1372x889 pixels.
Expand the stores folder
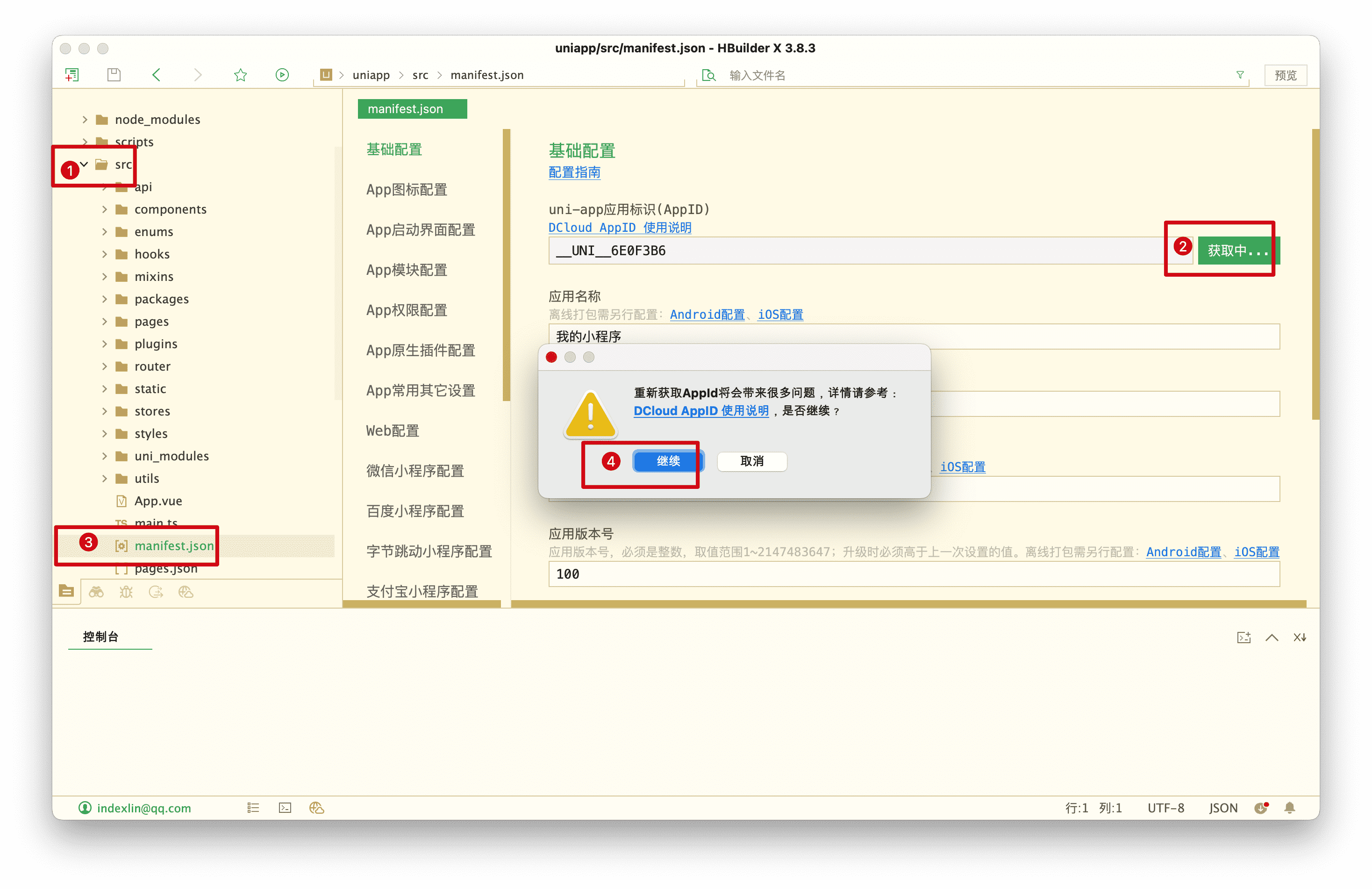(104, 411)
